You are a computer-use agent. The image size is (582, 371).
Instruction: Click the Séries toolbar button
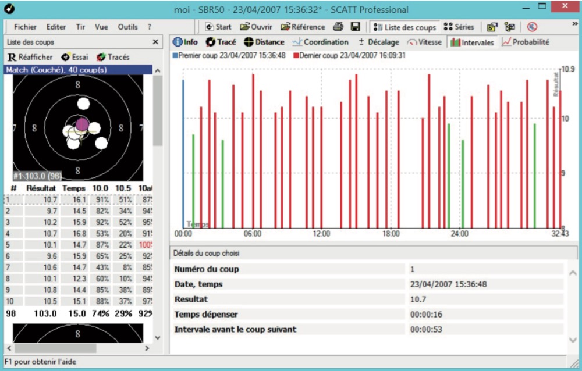point(459,27)
